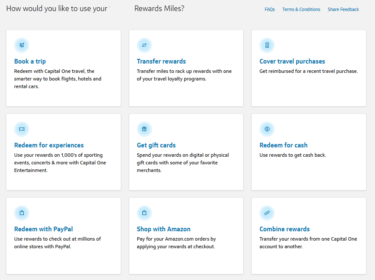Viewport: 375px width, 280px height.
Task: Select the shopping bag icon for Redeem with PayPal
Action: 22,213
